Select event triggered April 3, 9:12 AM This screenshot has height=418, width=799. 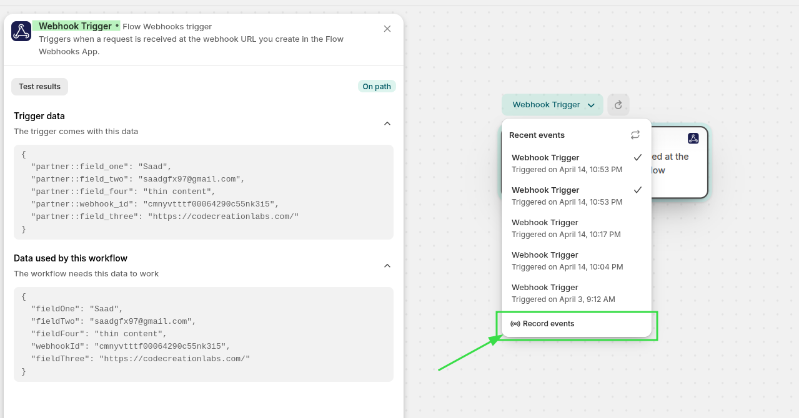(x=563, y=293)
